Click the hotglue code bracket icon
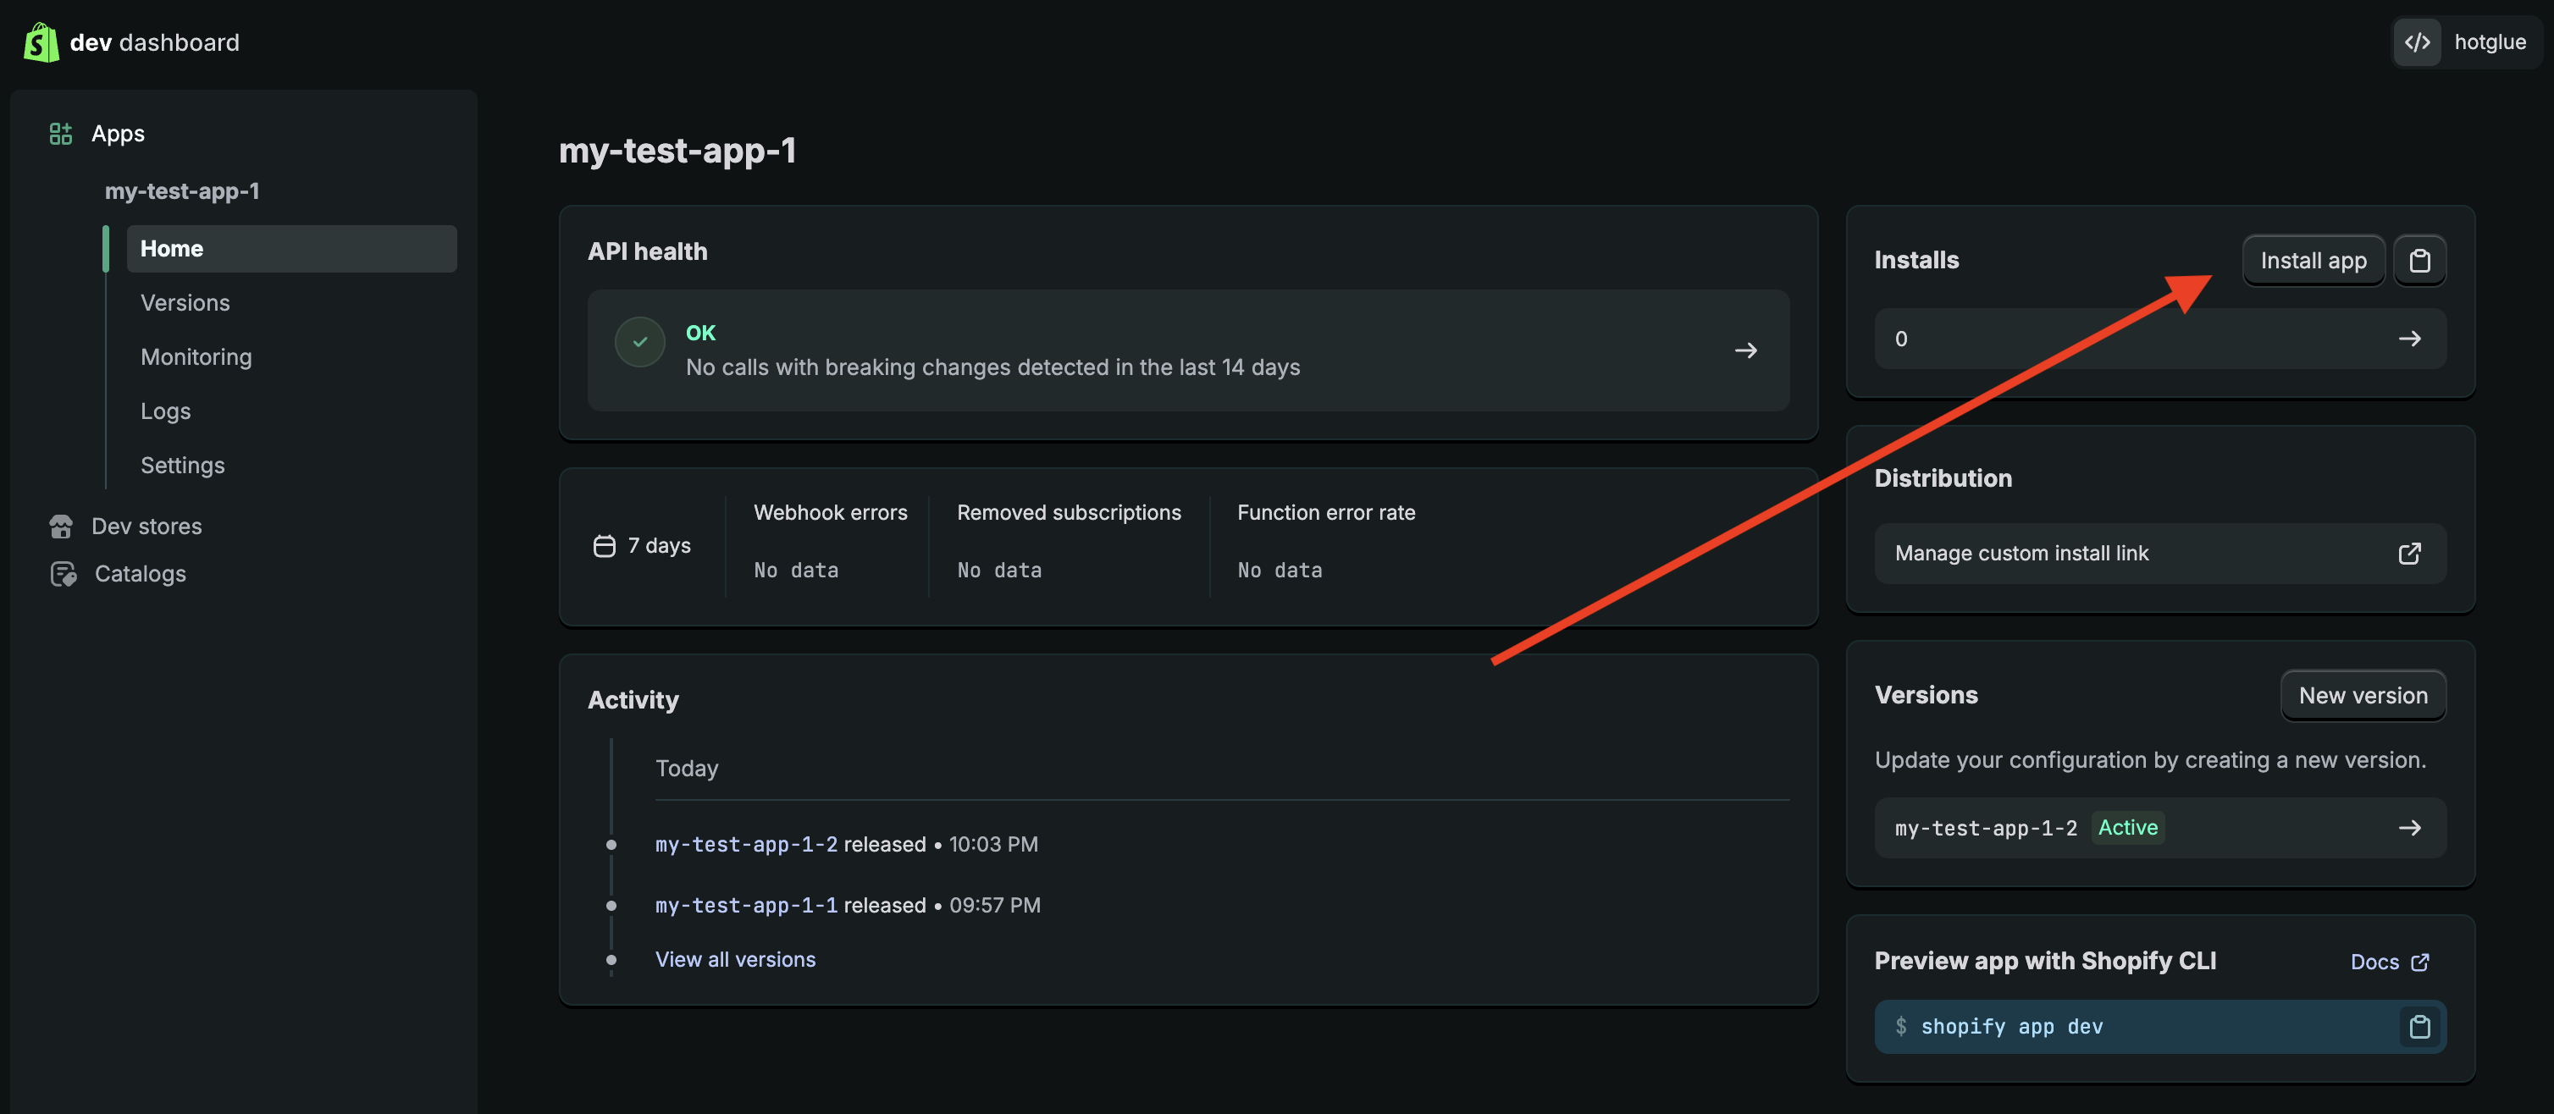Screen dimensions: 2554x1114 (x=2417, y=42)
